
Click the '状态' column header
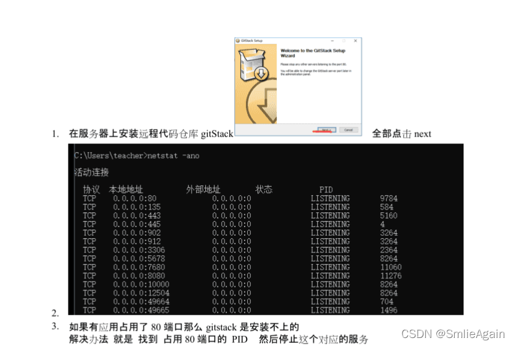(264, 190)
